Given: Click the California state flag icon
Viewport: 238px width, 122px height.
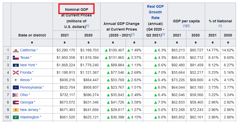Looking at the screenshot, I should coord(16,50).
